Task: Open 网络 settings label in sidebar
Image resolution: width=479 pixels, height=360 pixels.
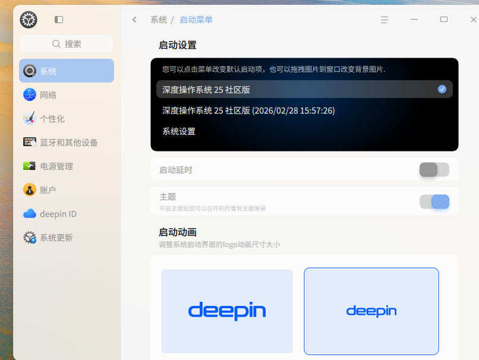Action: click(48, 95)
